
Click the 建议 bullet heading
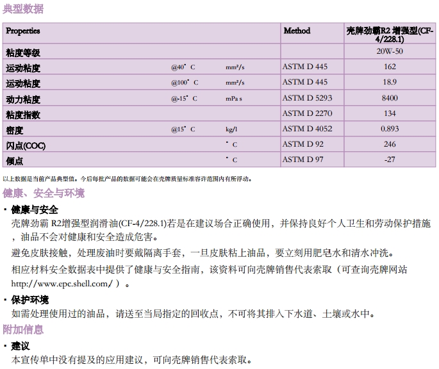click(21, 346)
